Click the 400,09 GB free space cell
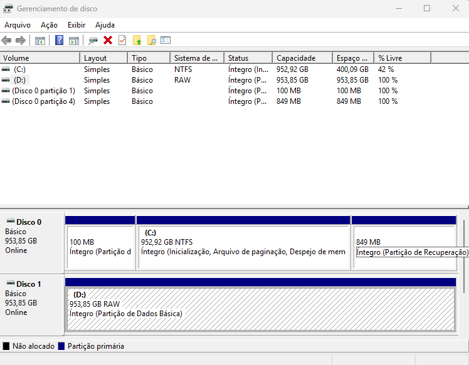 pos(352,69)
